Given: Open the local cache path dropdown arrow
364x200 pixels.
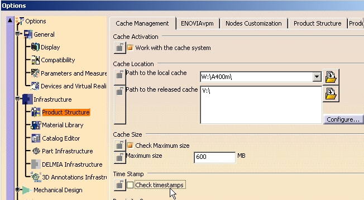Looking at the screenshot, I should [x=317, y=77].
